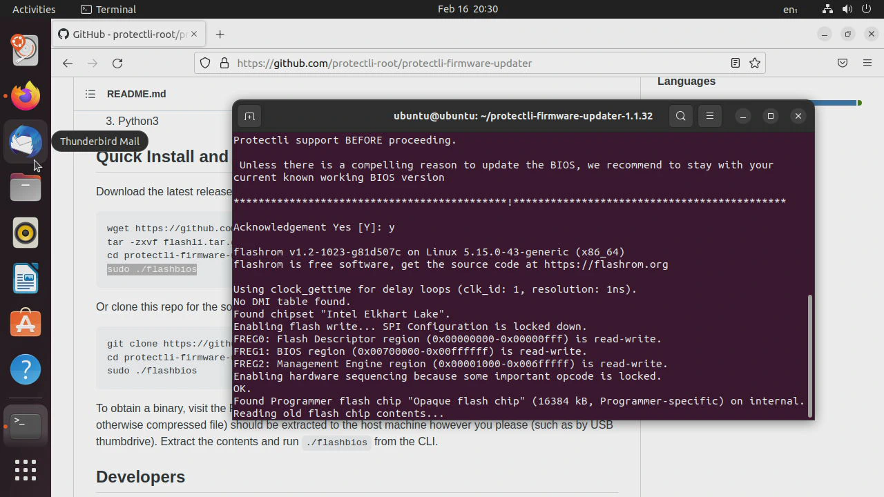
Task: Open the installer icon atop the dock
Action: pyautogui.click(x=26, y=50)
